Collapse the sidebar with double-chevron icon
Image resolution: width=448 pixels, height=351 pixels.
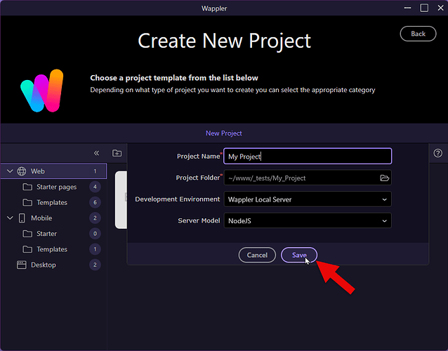[96, 153]
